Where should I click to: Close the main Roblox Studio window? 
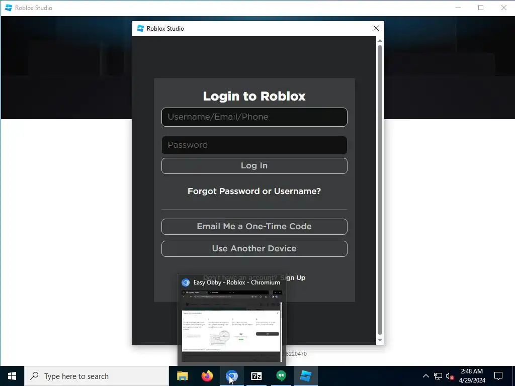[503, 8]
